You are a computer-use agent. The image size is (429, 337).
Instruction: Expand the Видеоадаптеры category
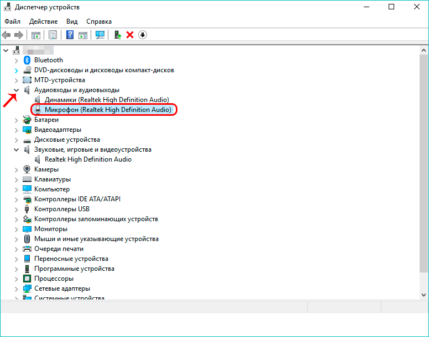point(16,130)
